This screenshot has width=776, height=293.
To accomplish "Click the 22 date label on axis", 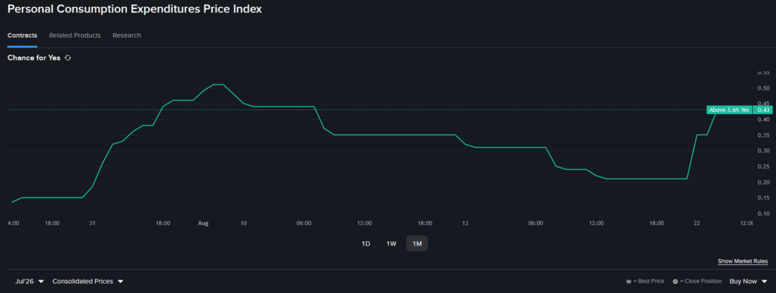I will (697, 223).
